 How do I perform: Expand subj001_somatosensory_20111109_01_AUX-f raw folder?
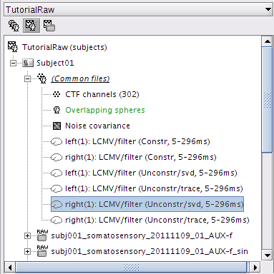click(x=27, y=235)
